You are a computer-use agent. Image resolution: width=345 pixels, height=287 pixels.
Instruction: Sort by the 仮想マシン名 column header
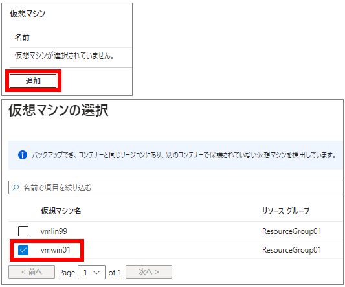pos(61,211)
